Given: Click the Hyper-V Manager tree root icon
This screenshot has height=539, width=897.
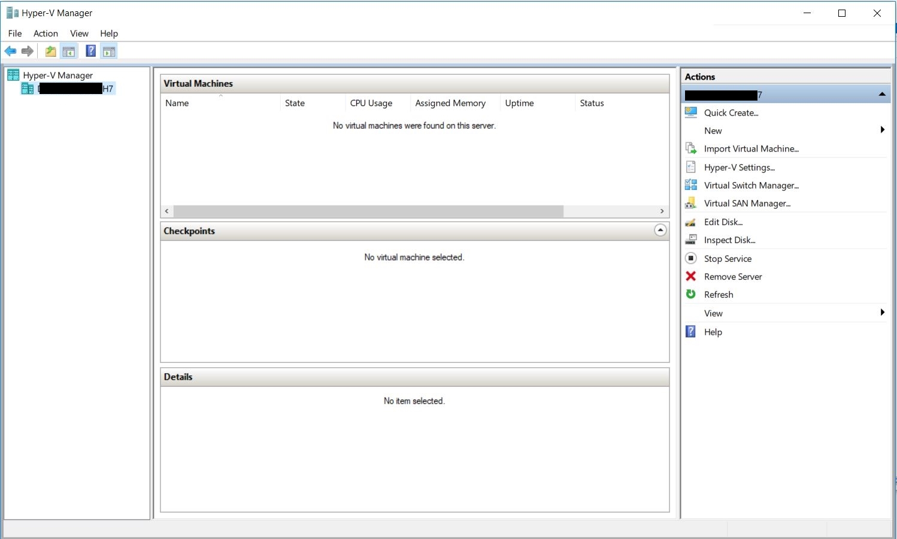Looking at the screenshot, I should (13, 75).
